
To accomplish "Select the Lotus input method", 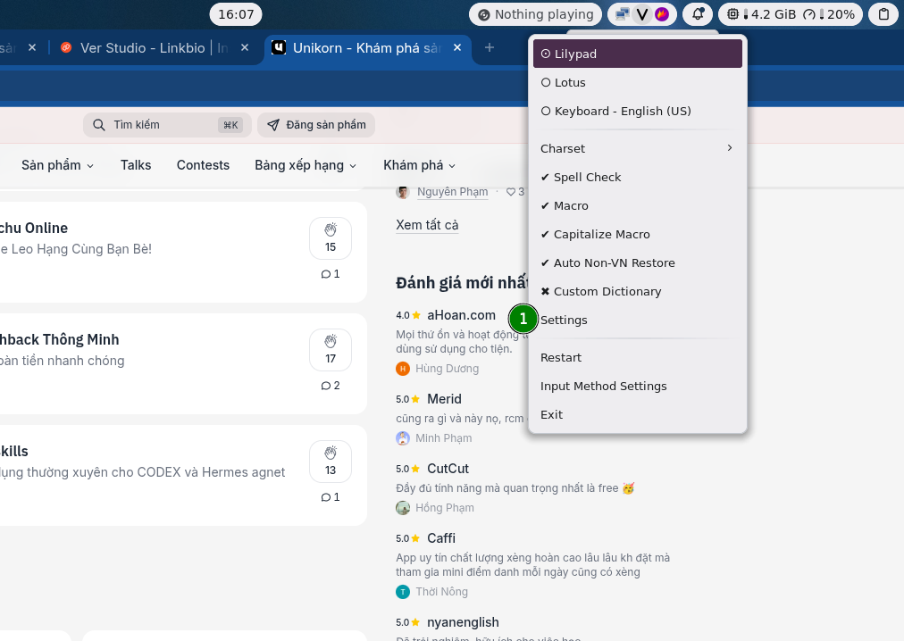I will point(638,82).
